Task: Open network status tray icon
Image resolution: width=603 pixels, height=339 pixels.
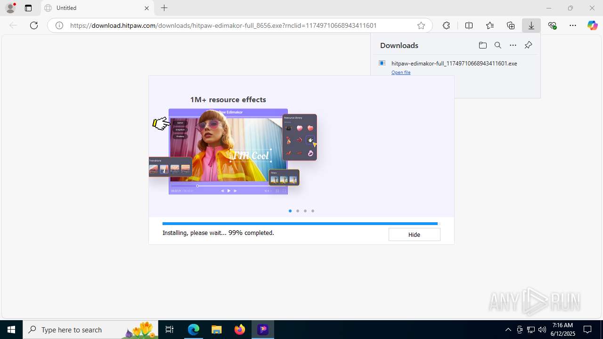Action: (x=531, y=330)
